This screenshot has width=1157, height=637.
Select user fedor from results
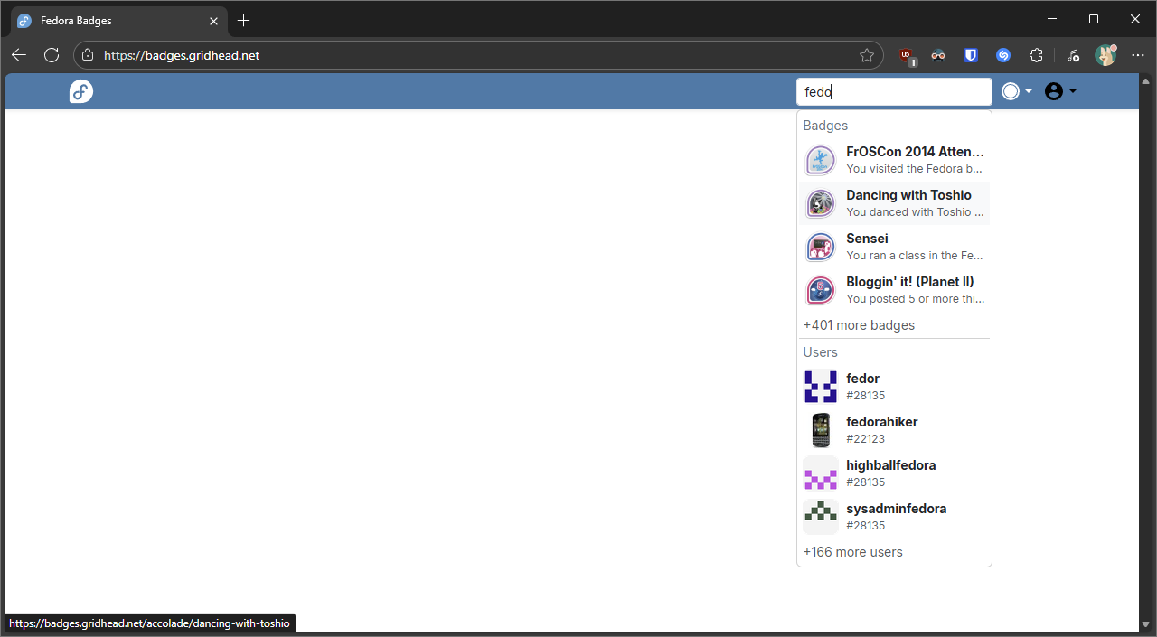(862, 386)
